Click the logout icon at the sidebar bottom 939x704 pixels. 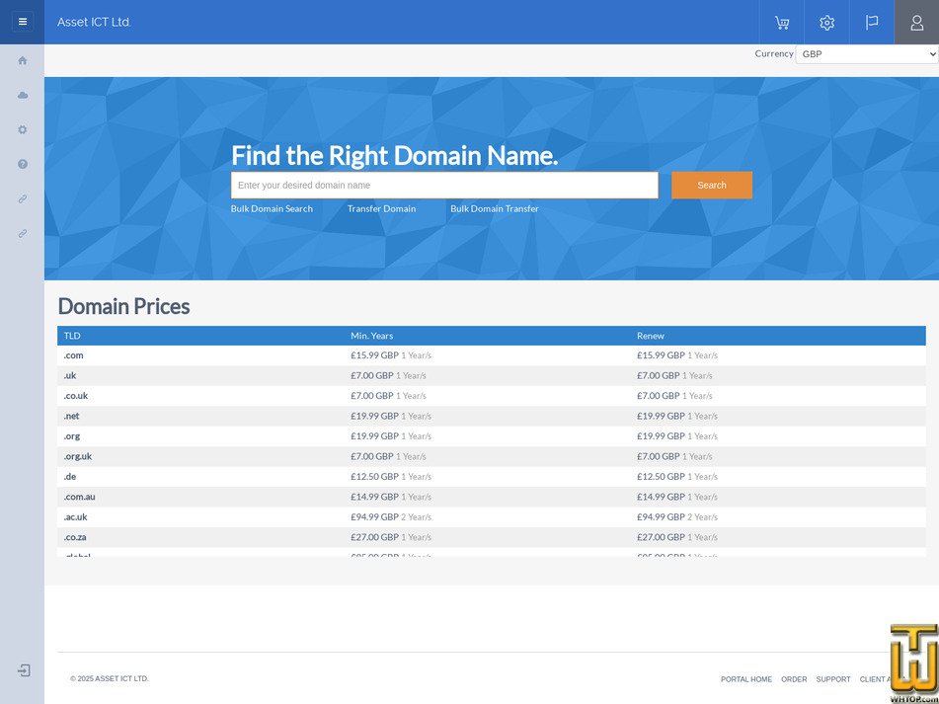(x=22, y=669)
